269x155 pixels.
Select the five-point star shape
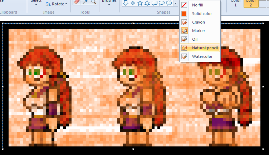point(140,3)
